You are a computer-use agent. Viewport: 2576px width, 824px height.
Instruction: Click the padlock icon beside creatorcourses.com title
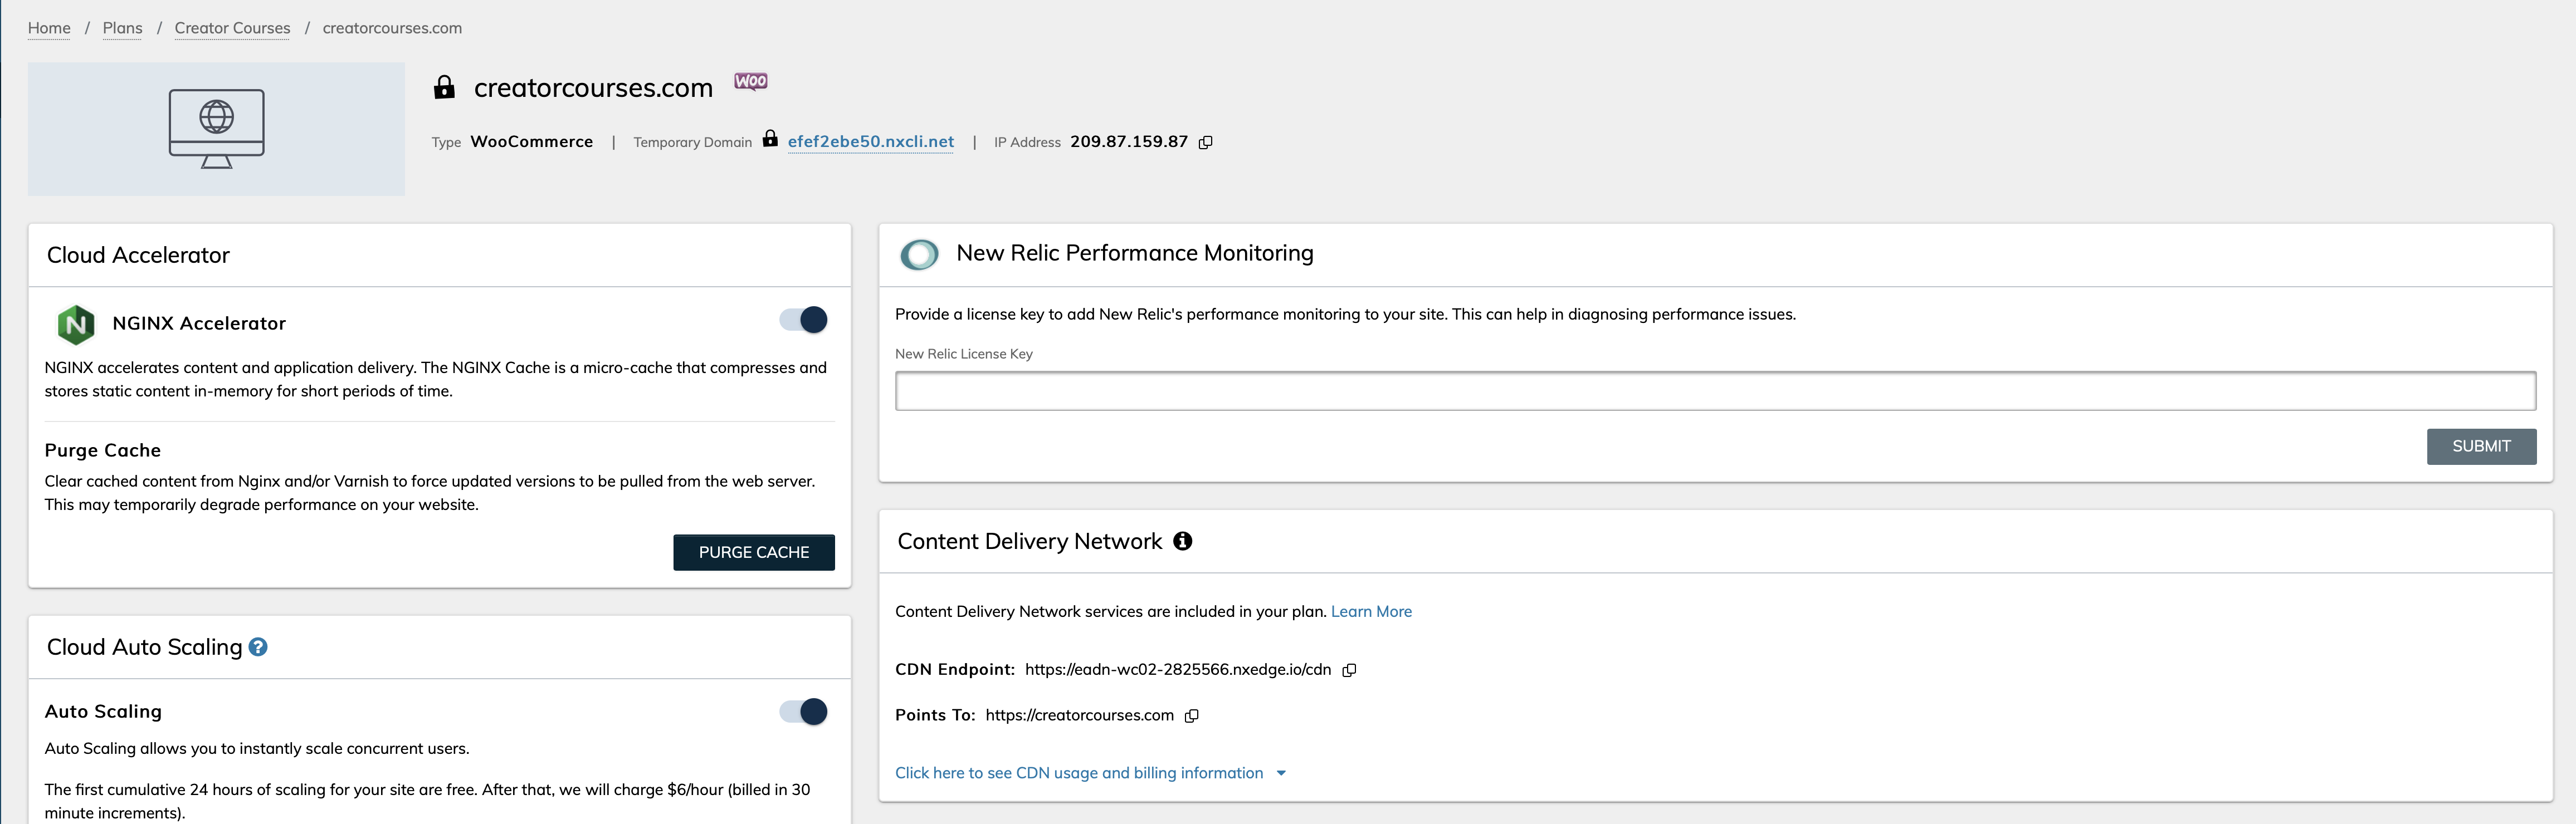(444, 88)
